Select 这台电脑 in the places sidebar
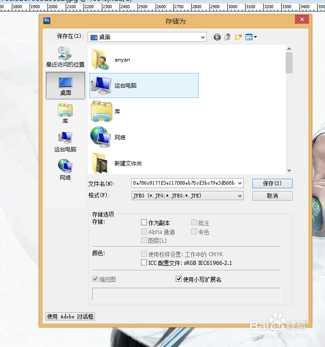This screenshot has height=347, width=325. [65, 142]
